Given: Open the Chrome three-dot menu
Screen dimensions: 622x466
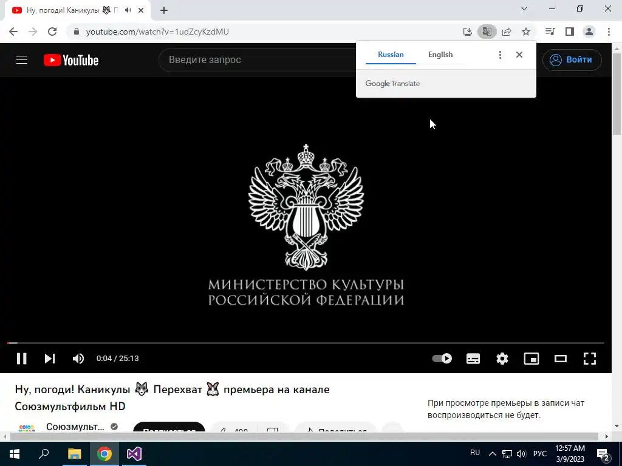Looking at the screenshot, I should coord(609,32).
